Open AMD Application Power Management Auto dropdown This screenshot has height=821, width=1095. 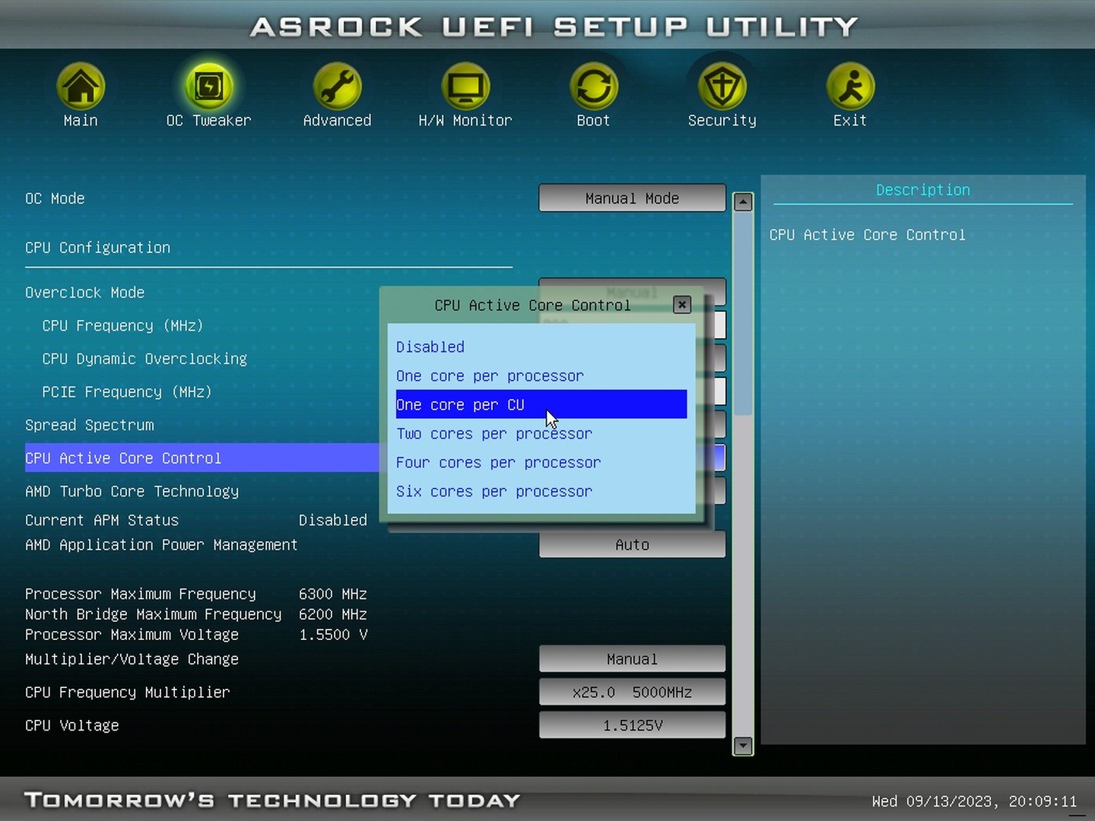click(x=632, y=544)
